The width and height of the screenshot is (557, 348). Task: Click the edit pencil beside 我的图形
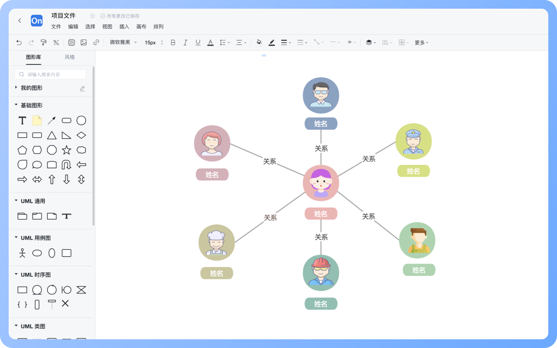pos(82,88)
